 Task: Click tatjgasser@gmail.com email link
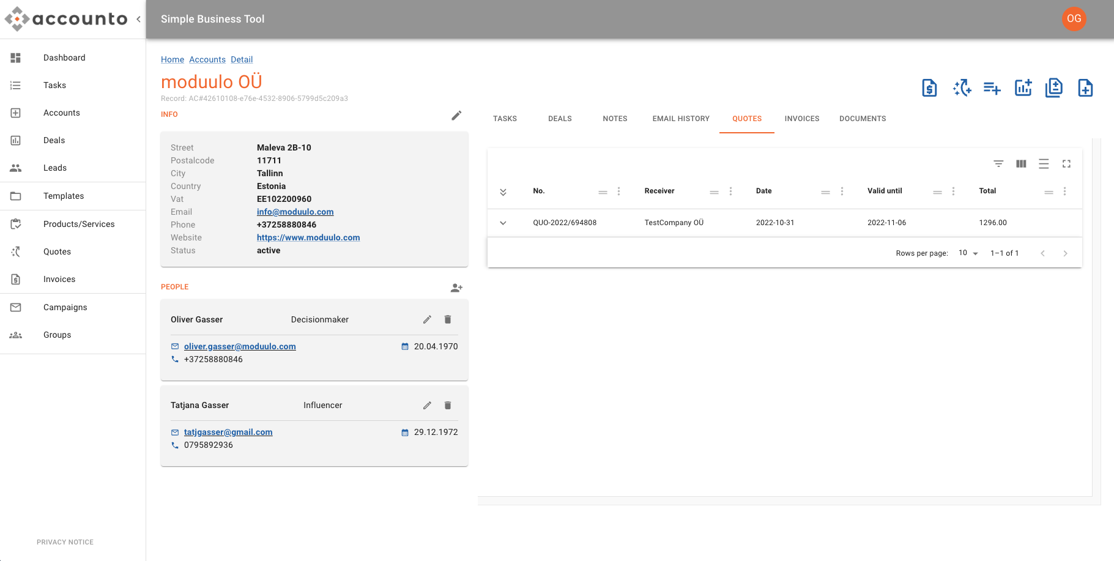(228, 432)
